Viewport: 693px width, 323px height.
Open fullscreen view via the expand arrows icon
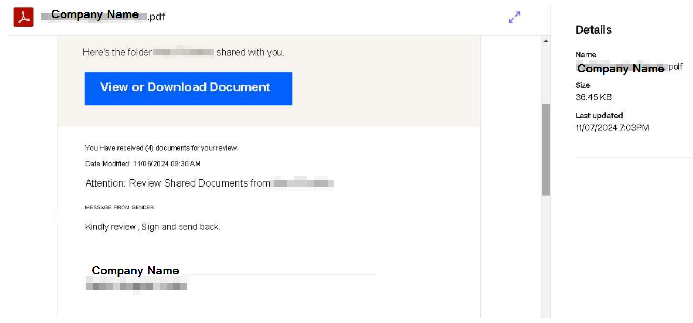click(x=514, y=18)
